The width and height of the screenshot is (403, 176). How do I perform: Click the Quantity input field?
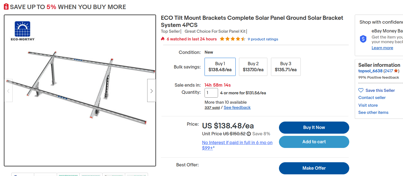pyautogui.click(x=211, y=93)
